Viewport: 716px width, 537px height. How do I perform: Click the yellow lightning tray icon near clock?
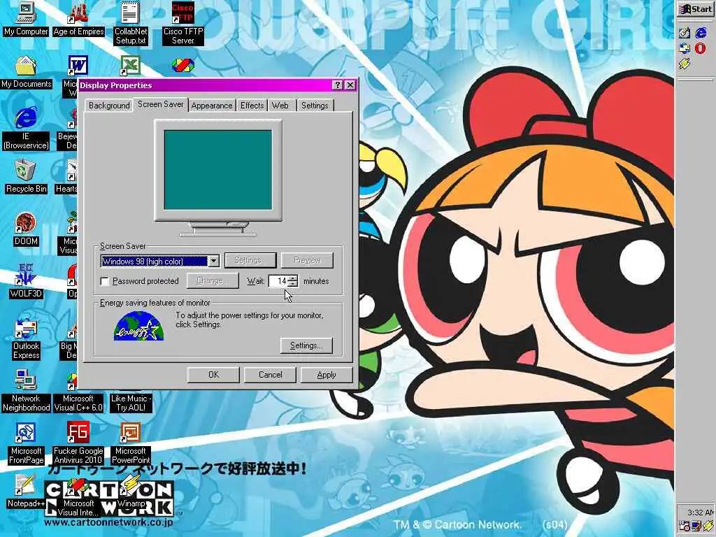point(708,526)
